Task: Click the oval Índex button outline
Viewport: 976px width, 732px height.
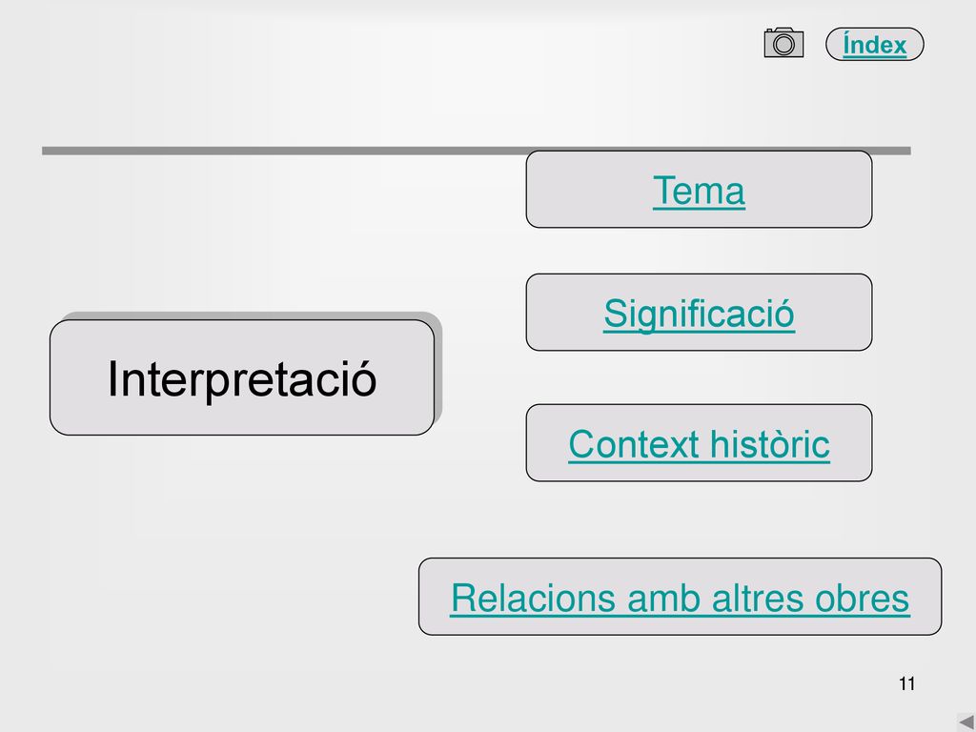Action: 875,44
